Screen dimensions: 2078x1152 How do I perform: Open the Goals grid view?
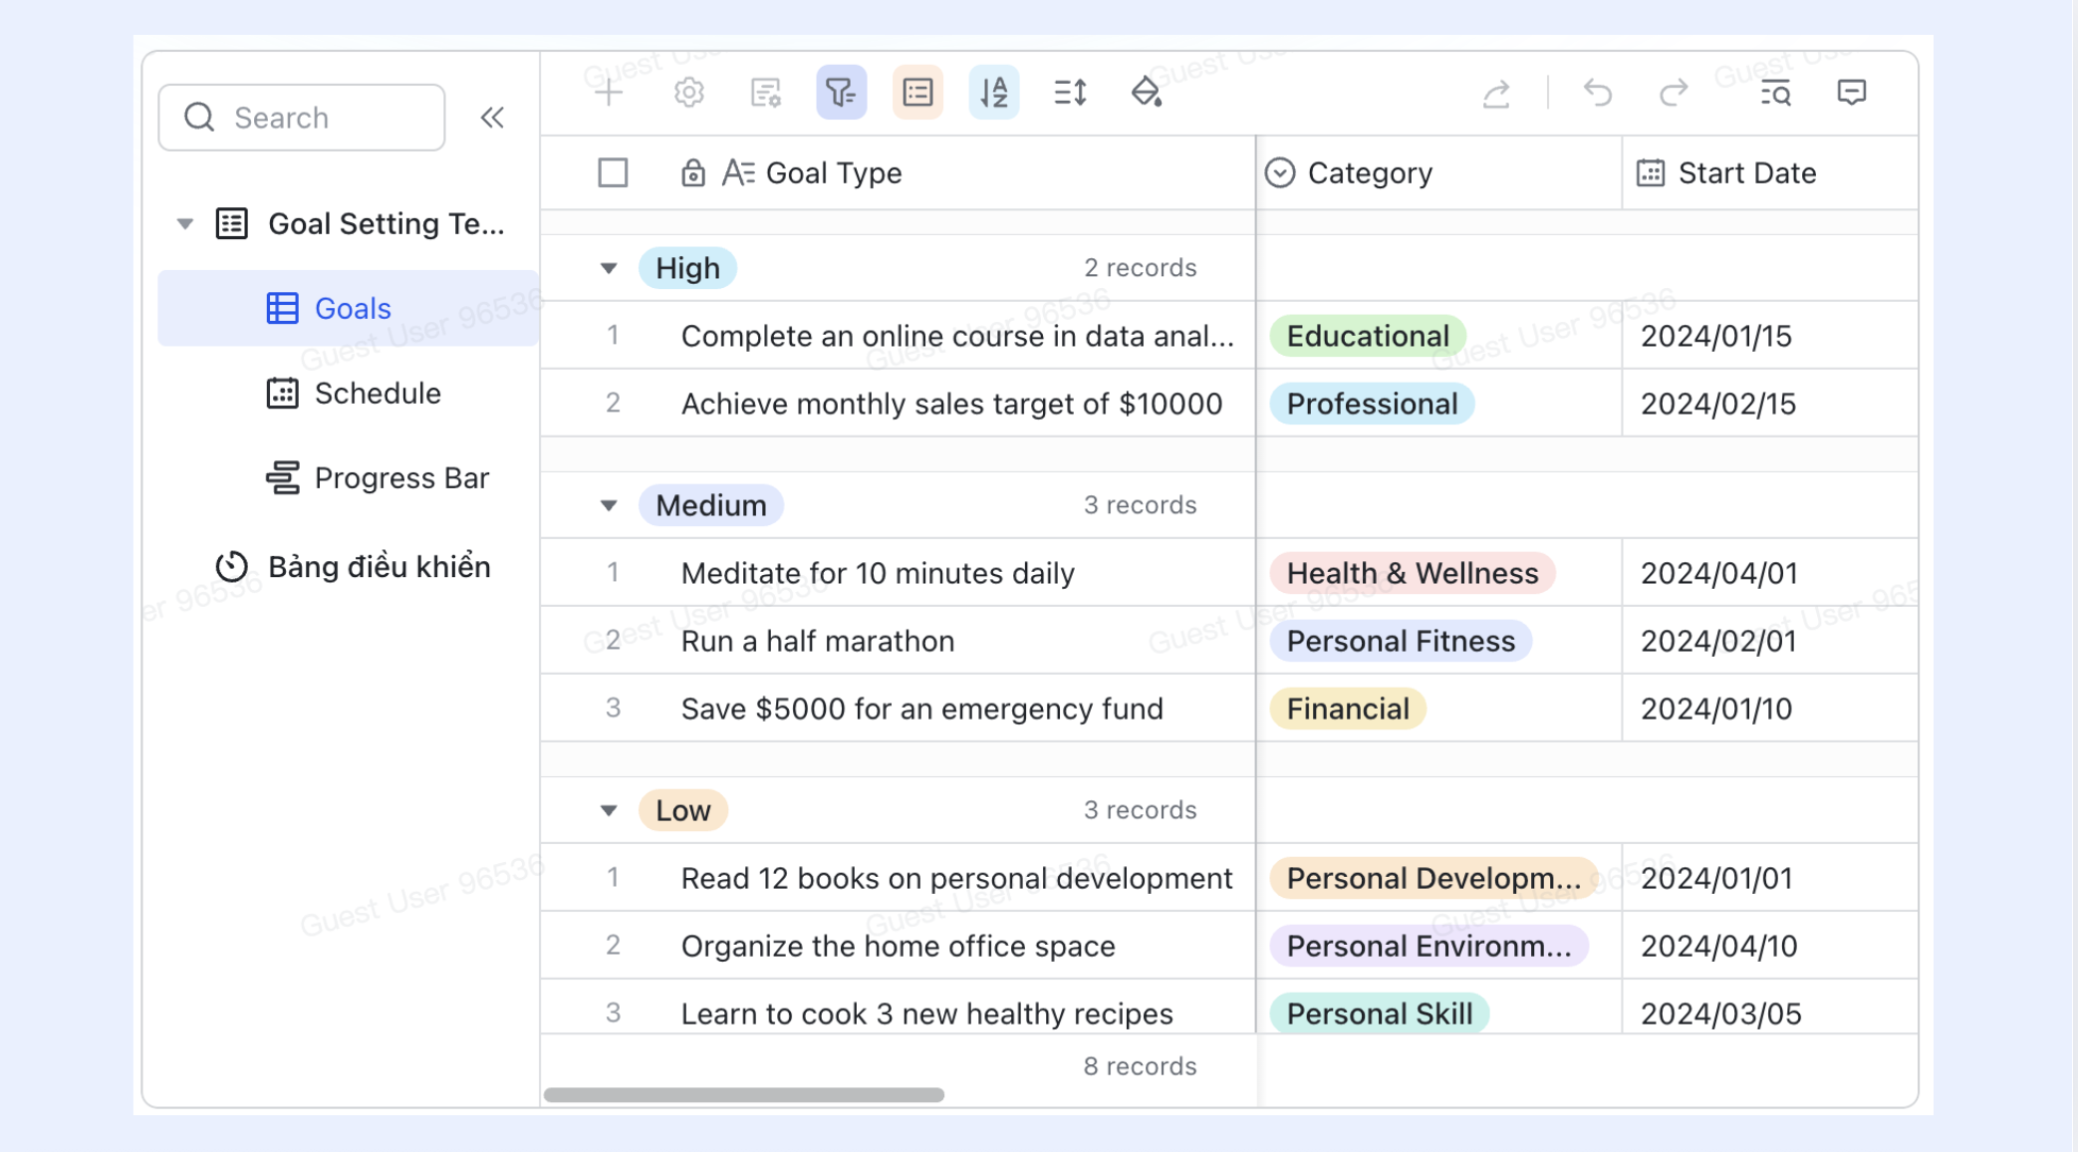point(349,308)
